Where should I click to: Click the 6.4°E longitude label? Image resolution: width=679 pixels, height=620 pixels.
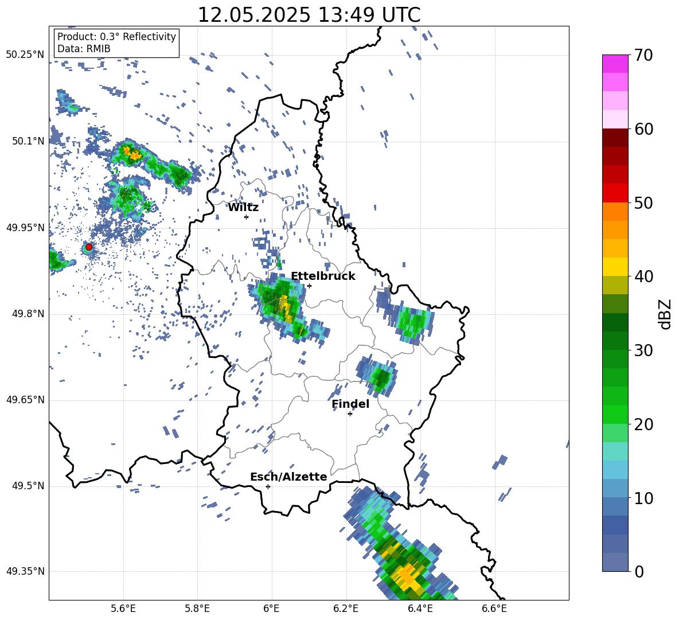pyautogui.click(x=420, y=609)
